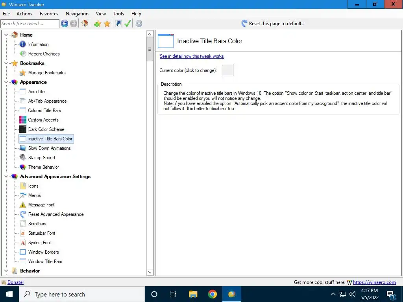Viewport: 403px width, 302px height.
Task: Open the View menu
Action: (x=101, y=14)
